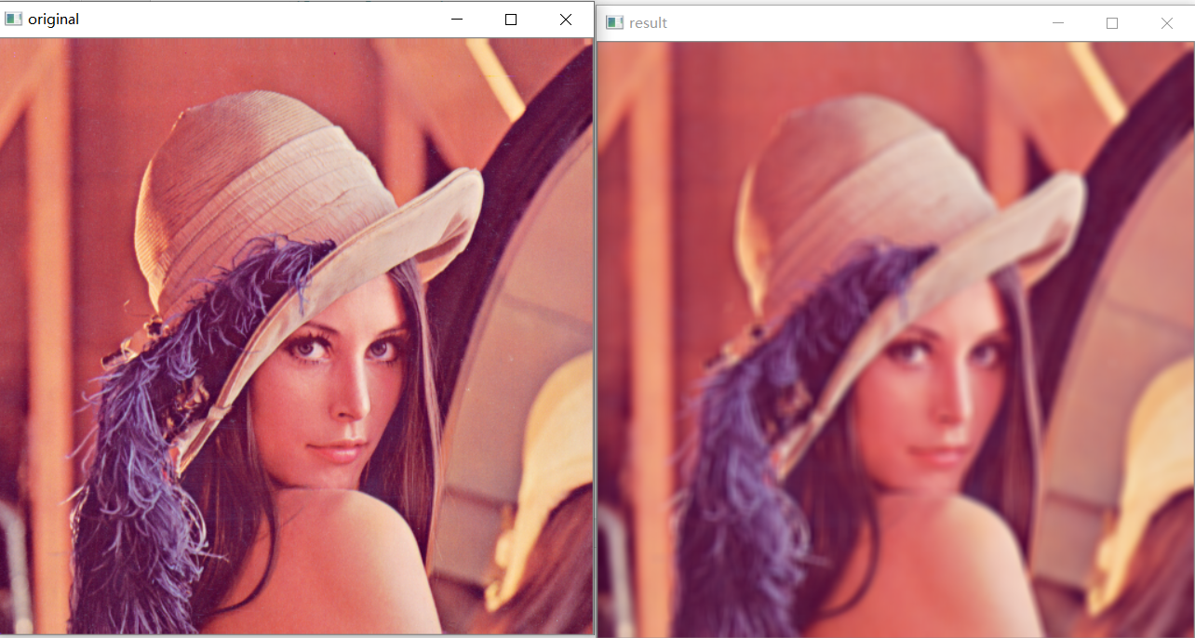Click the image in the original window
This screenshot has height=638, width=1195.
click(x=297, y=336)
